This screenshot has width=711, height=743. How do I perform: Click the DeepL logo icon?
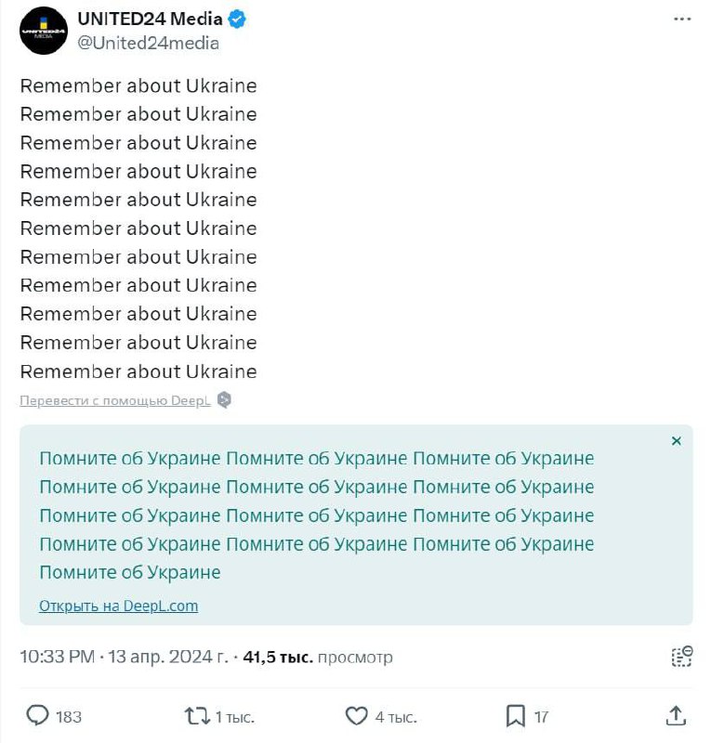(224, 400)
